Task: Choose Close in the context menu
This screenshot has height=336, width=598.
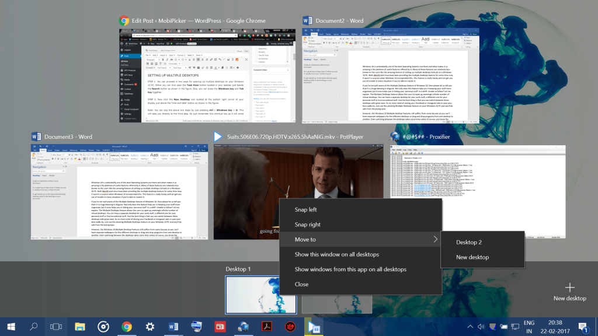Action: [x=360, y=284]
